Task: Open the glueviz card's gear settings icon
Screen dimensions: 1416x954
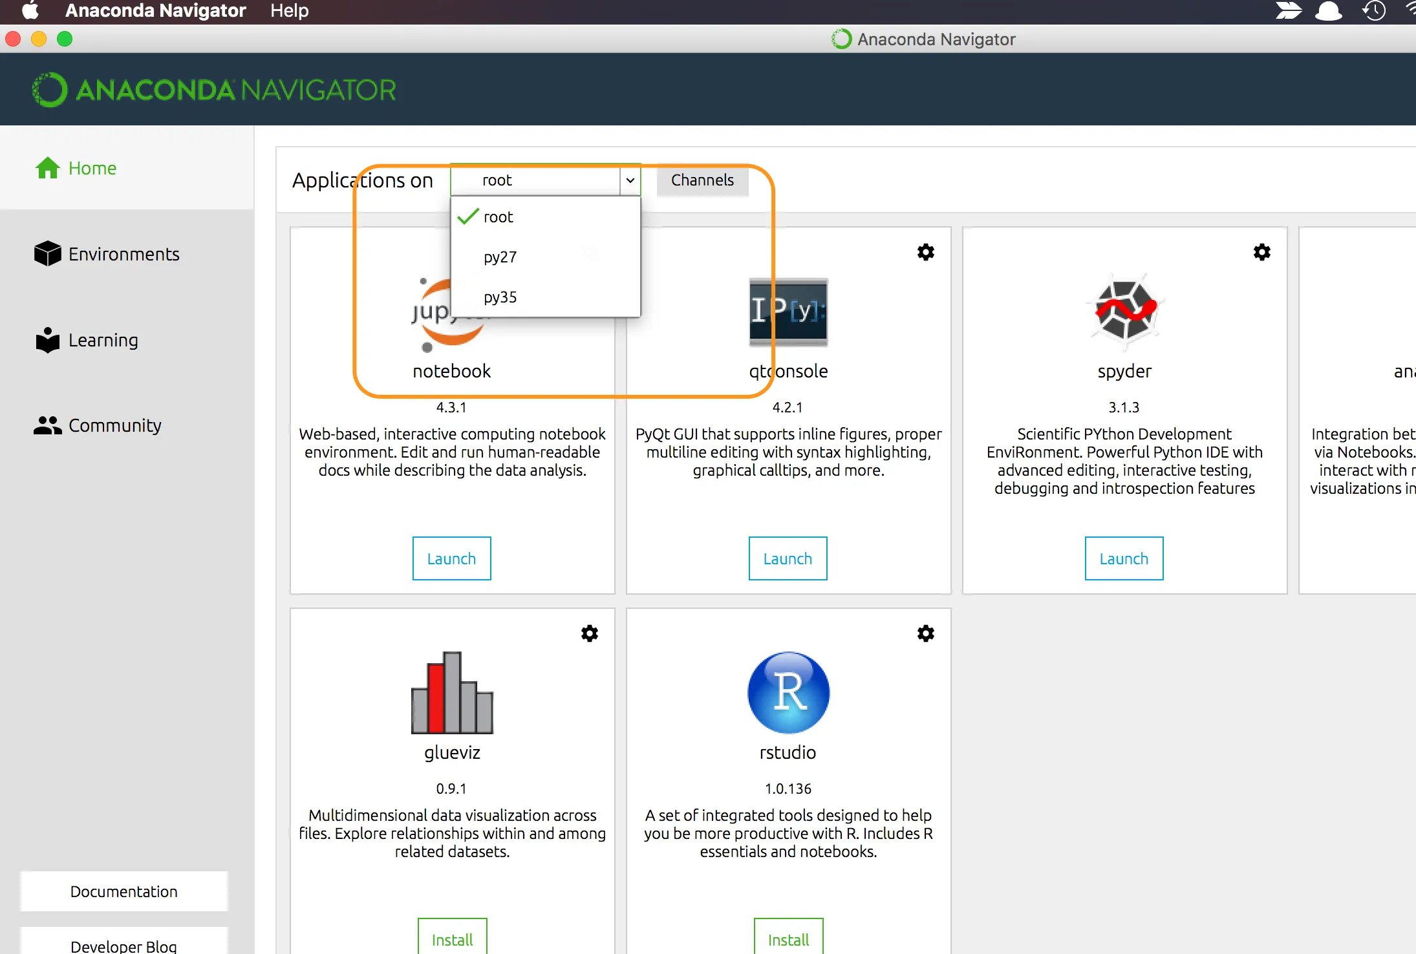Action: 590,633
